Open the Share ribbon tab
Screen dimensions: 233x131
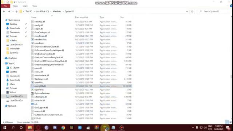click(25, 6)
